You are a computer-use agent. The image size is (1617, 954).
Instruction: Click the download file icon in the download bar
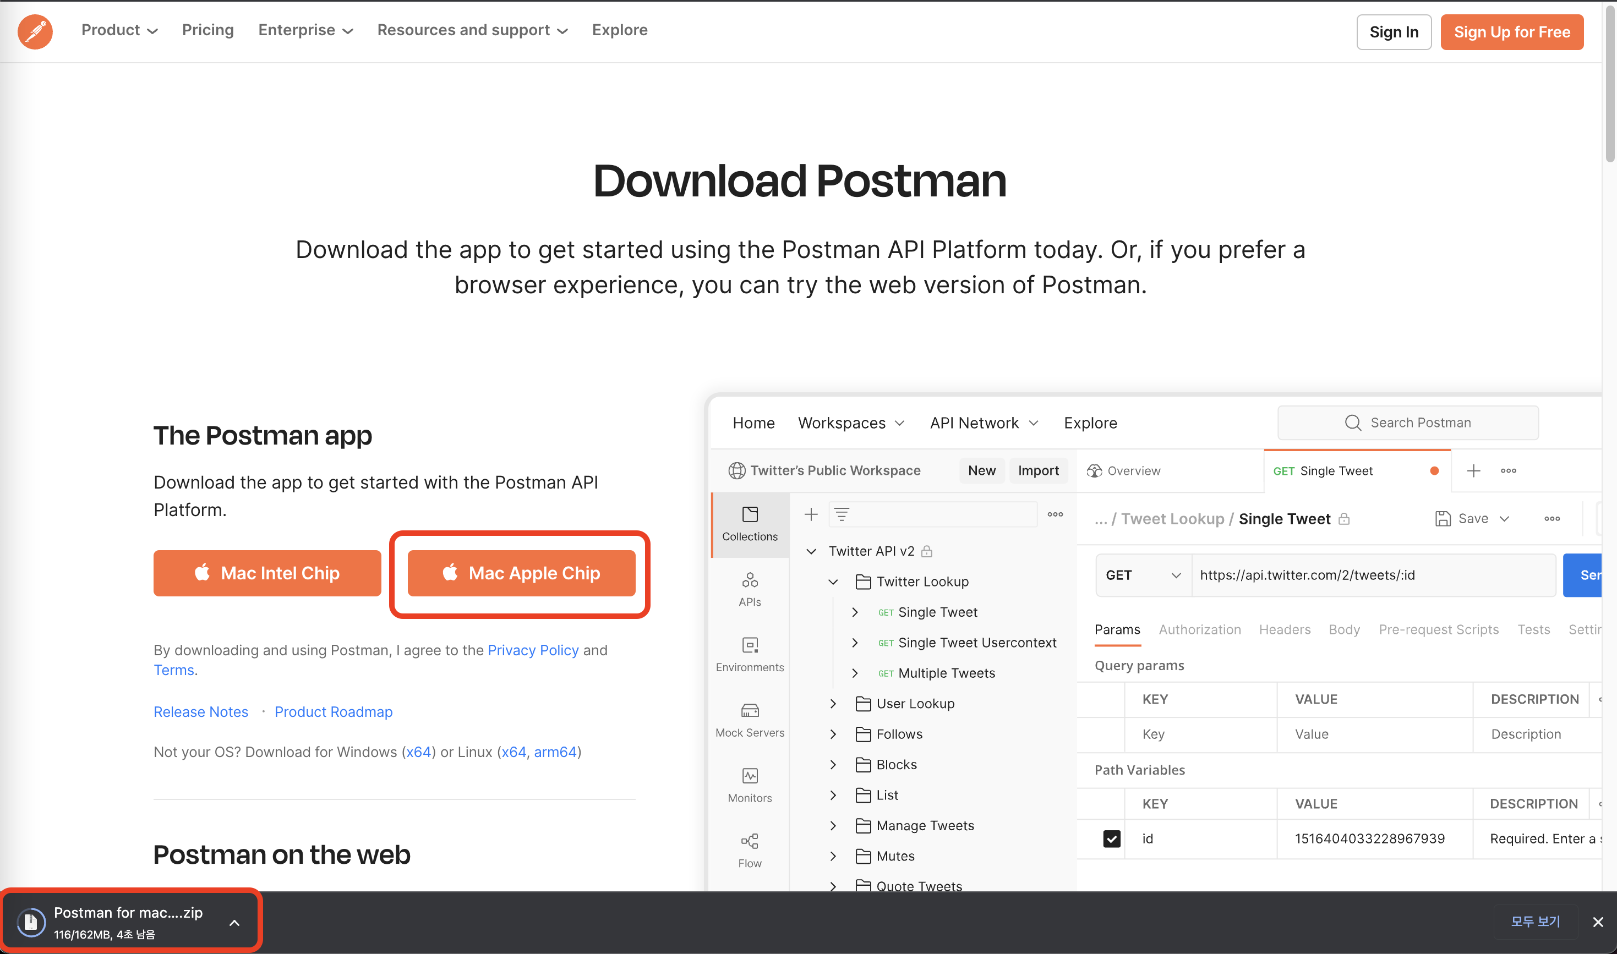[x=30, y=922]
